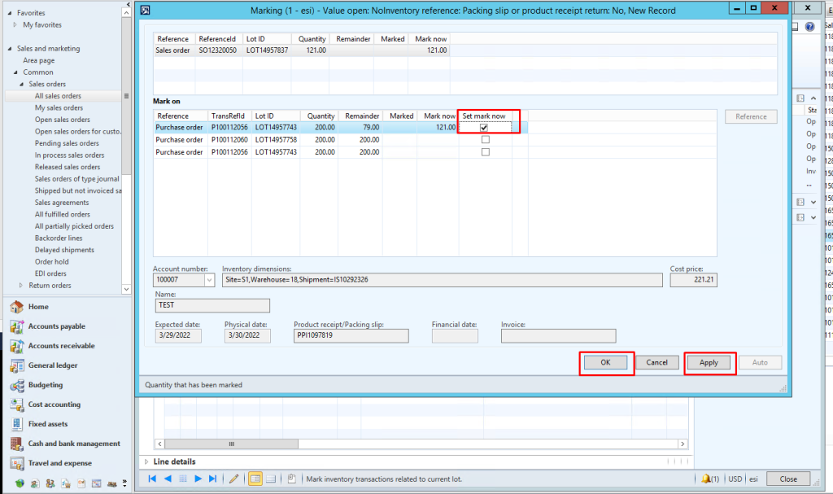This screenshot has width=833, height=494.
Task: Switch to details view via status bar icon
Action: [272, 479]
